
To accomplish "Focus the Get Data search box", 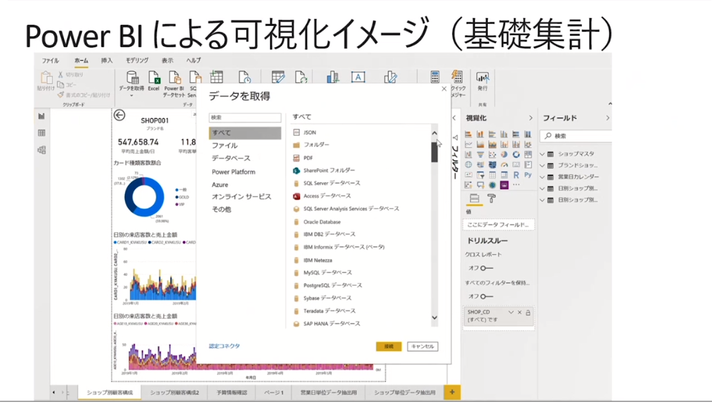I will [245, 118].
